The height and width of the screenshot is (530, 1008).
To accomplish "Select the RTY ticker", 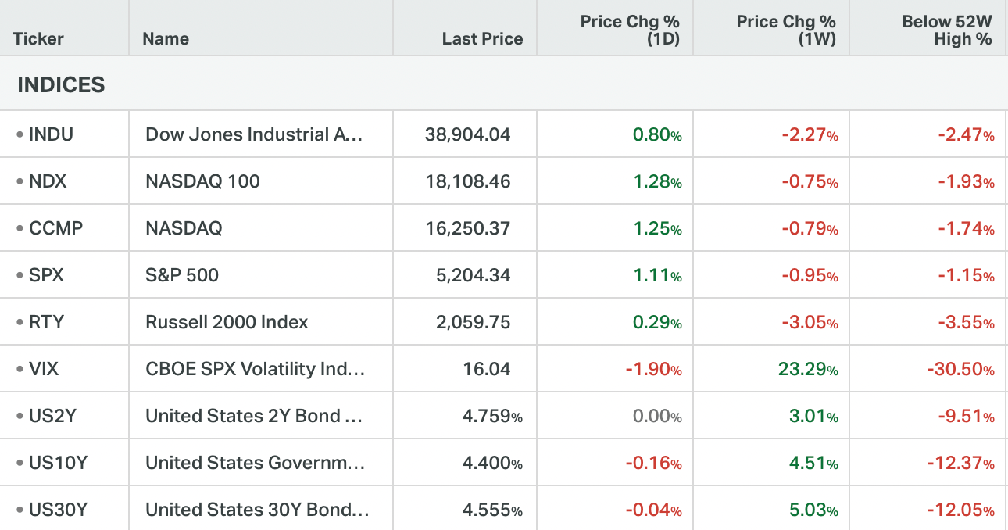I will (45, 322).
